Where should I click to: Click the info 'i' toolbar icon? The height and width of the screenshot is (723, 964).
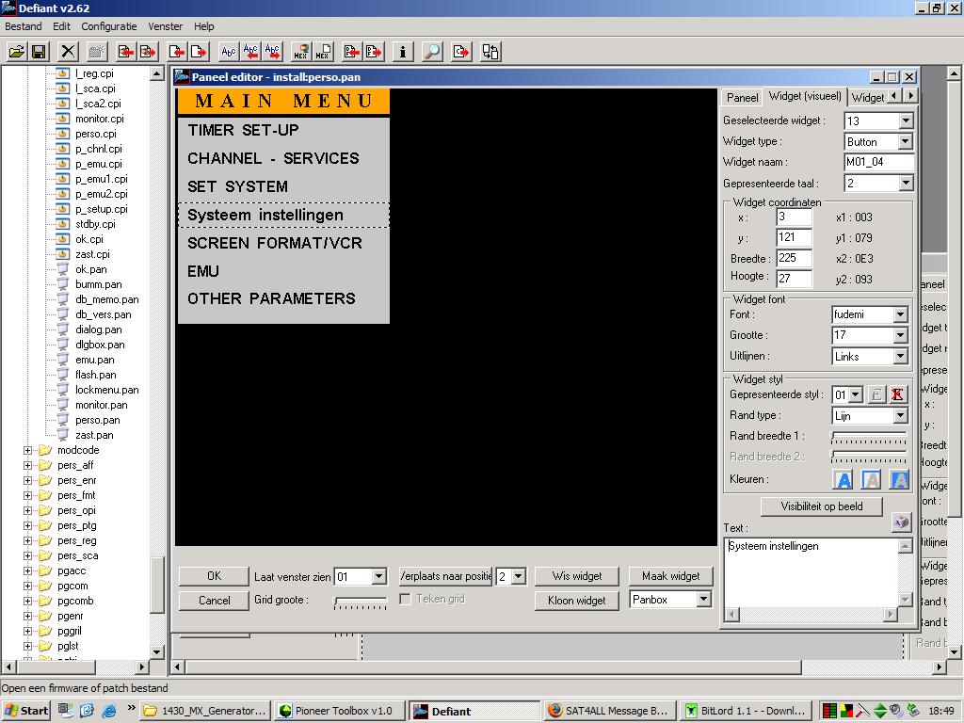[403, 52]
